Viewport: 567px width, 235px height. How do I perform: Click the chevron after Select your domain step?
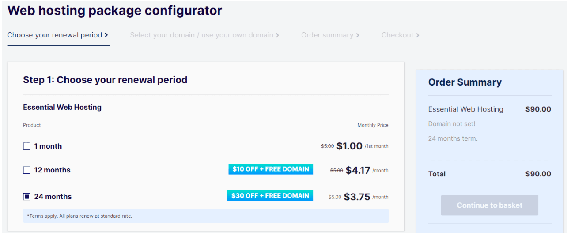click(x=277, y=35)
